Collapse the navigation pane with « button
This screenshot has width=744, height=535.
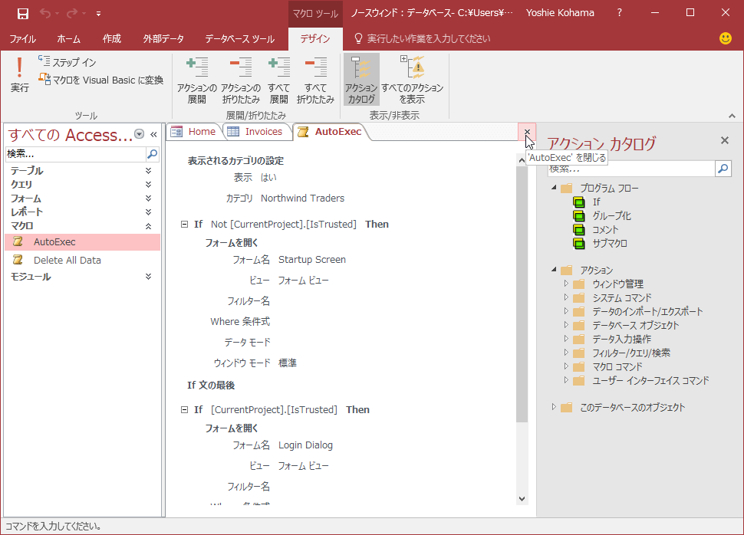tap(153, 135)
